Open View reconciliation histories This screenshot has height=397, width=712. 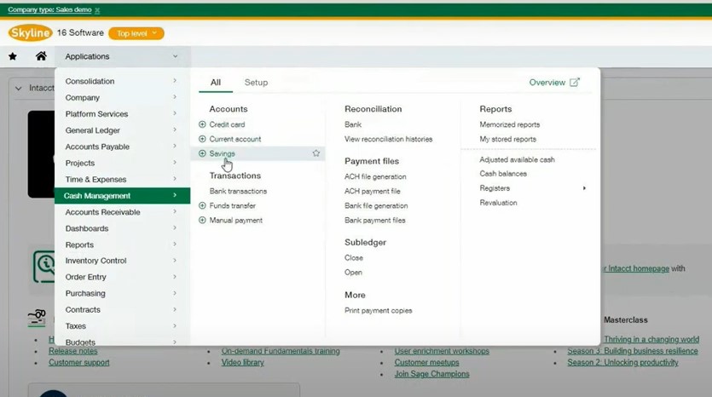tap(388, 139)
